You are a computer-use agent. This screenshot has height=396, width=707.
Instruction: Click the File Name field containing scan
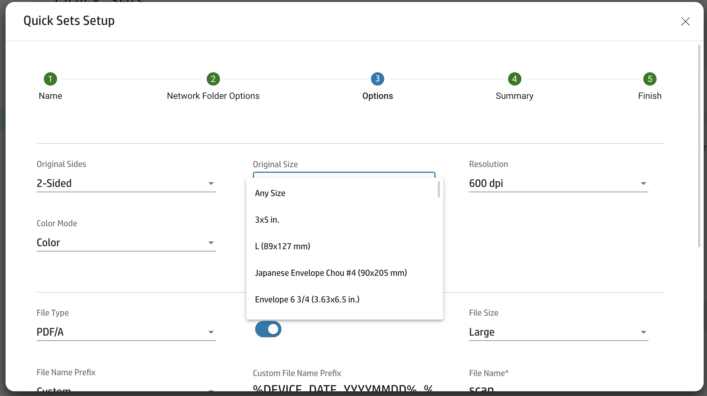tap(526, 389)
